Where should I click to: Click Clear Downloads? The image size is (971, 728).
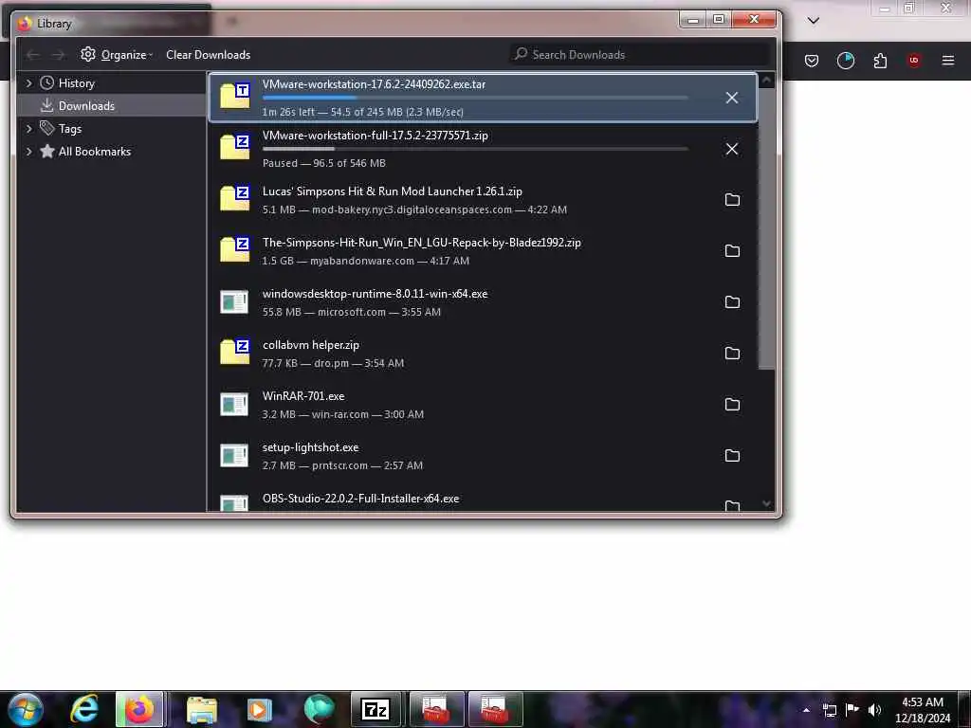[208, 54]
